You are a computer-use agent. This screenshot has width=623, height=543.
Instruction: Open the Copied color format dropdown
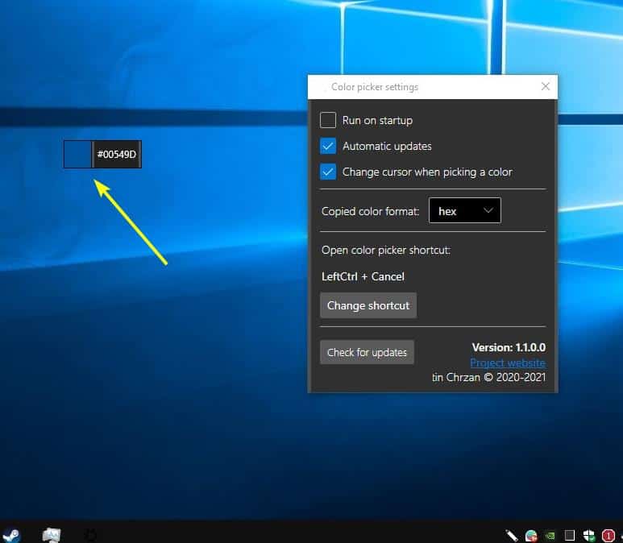tap(464, 210)
